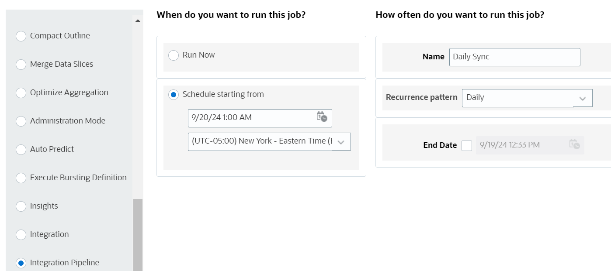
Task: Choose the Auto Predict job
Action: point(21,150)
